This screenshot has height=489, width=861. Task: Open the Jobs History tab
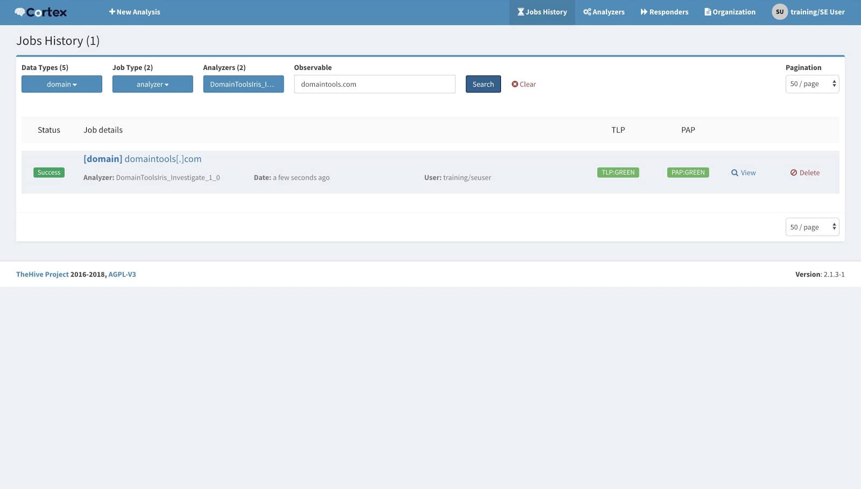(x=542, y=12)
